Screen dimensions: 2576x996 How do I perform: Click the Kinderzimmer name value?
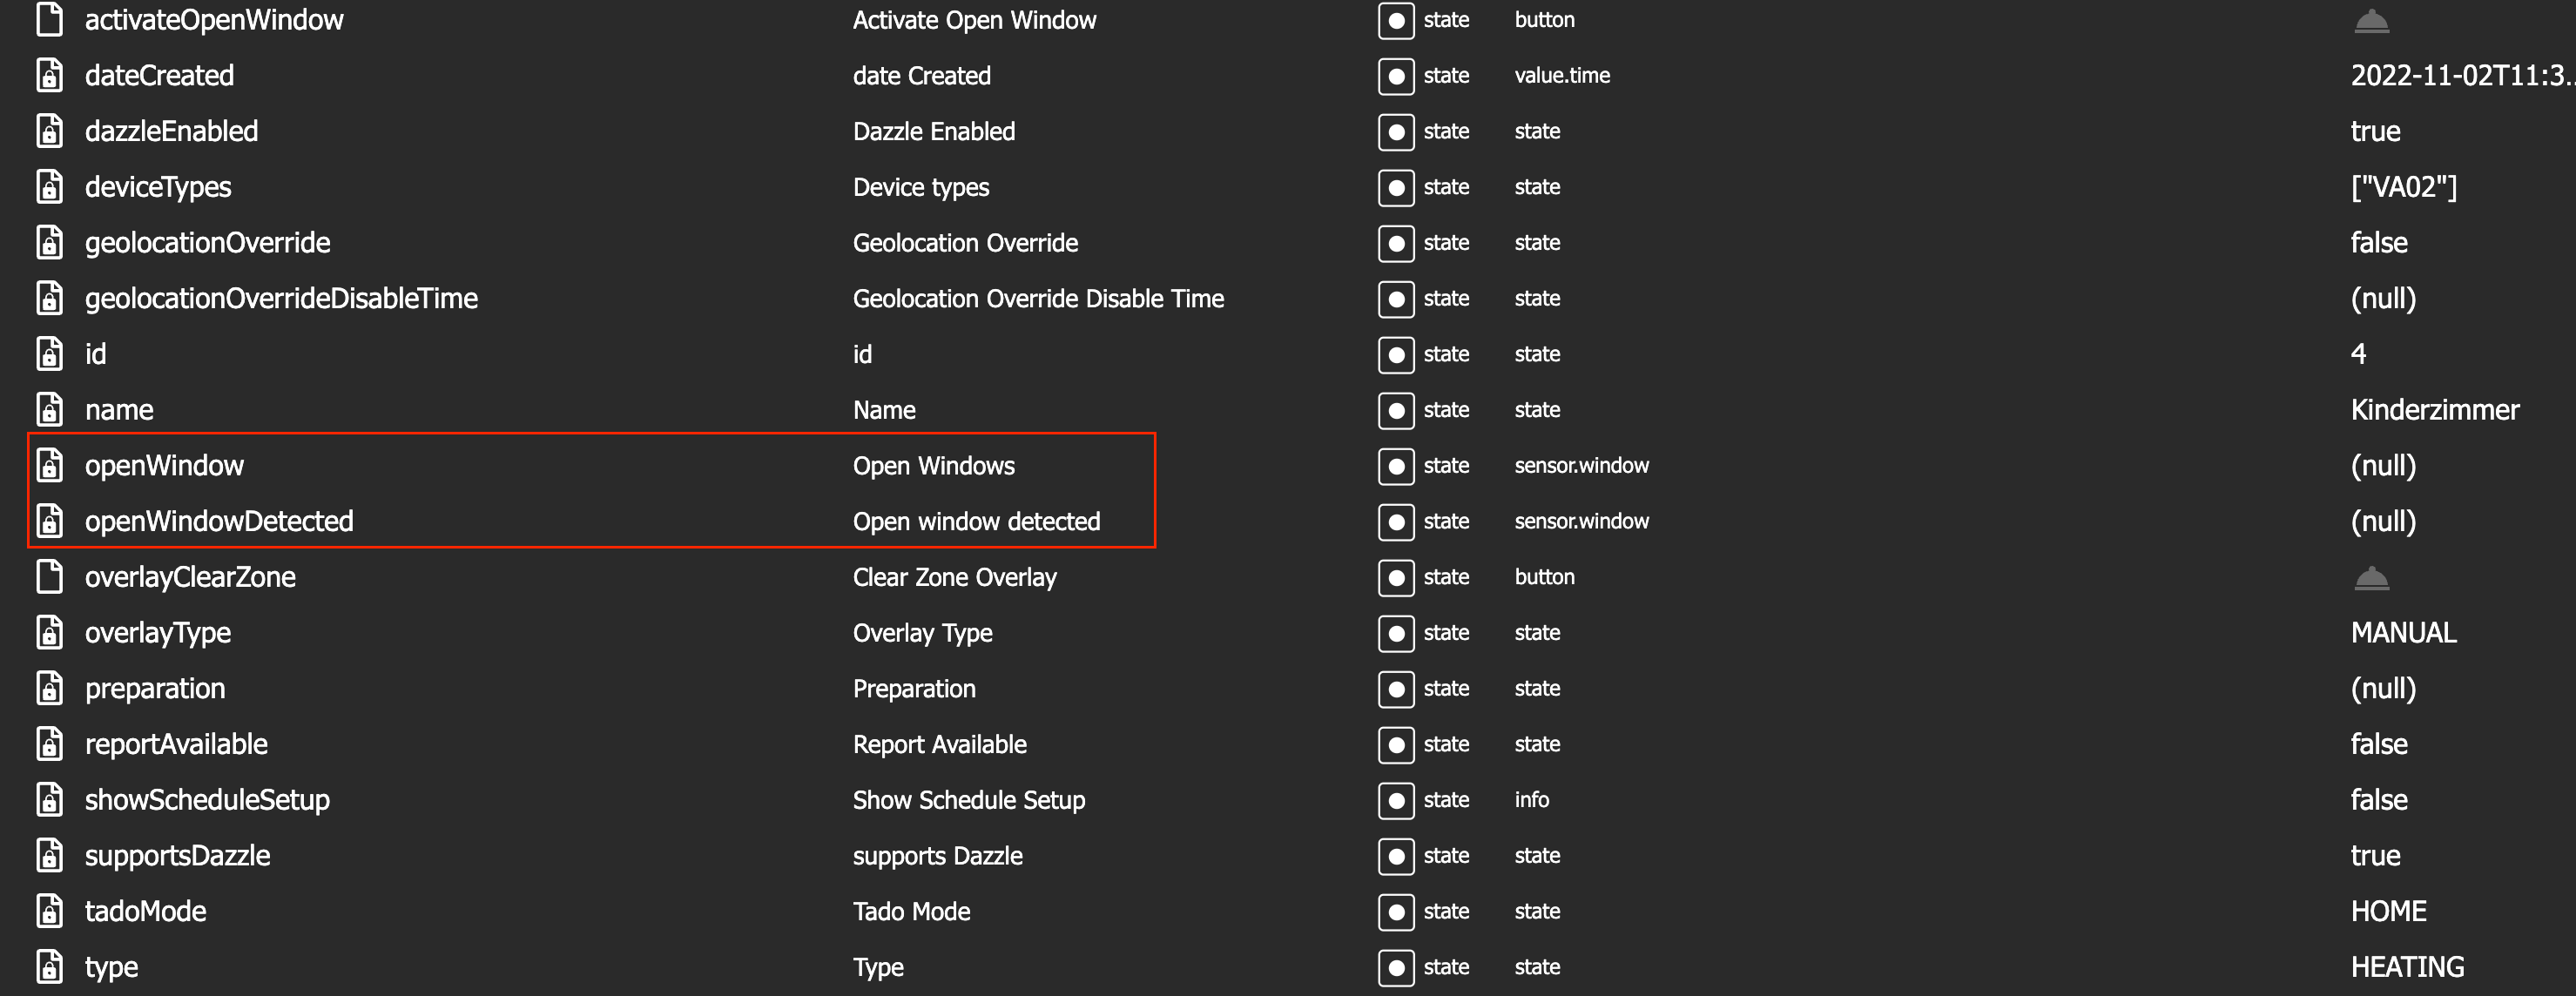tap(2434, 410)
